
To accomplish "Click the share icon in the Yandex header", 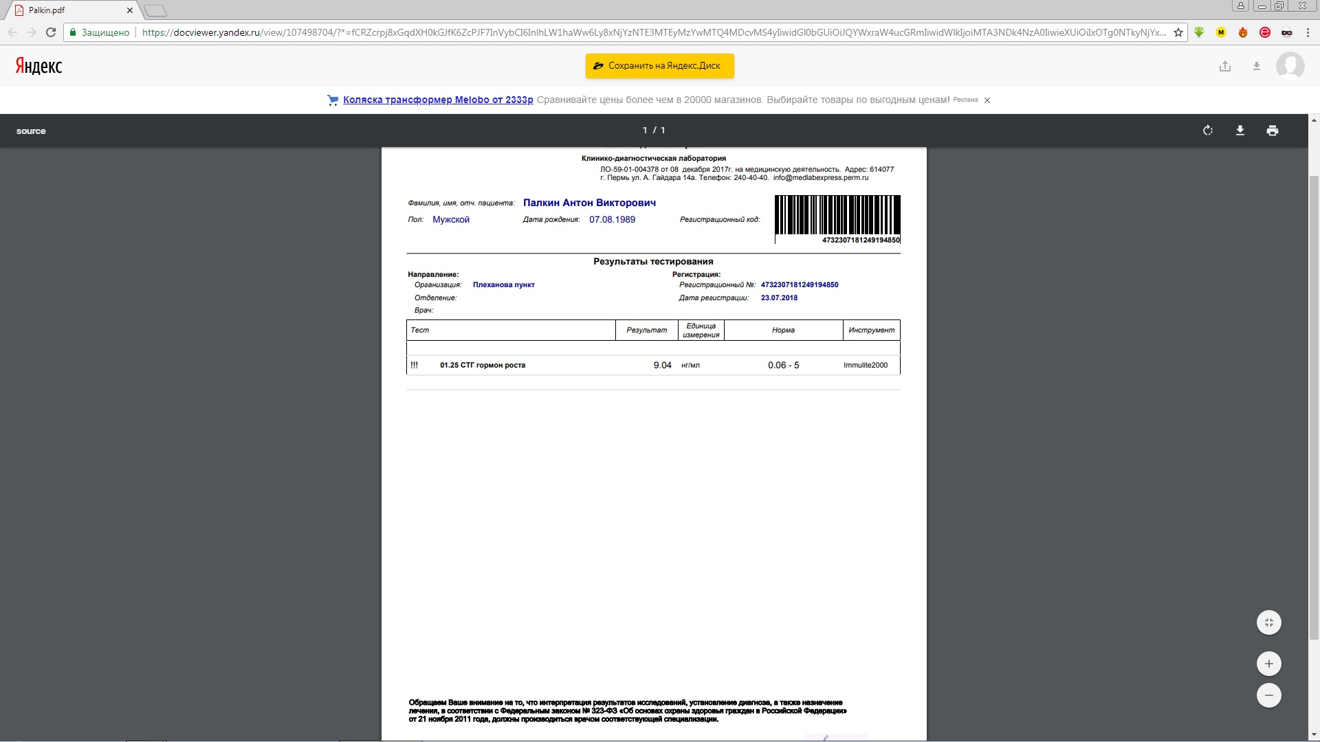I will click(1225, 67).
